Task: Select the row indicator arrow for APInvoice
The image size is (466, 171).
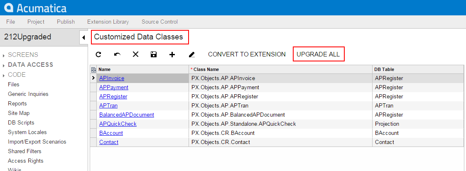Action: pyautogui.click(x=93, y=78)
